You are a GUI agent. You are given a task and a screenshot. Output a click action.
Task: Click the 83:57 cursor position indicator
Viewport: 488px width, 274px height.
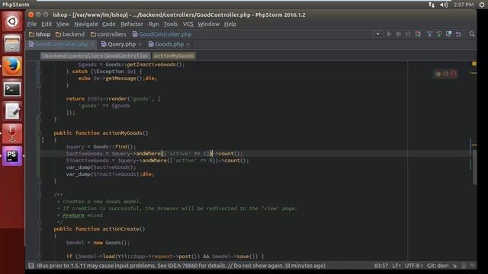point(381,266)
